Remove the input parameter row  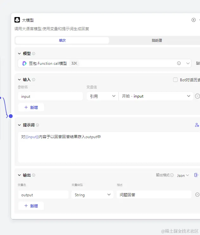pyautogui.click(x=197, y=96)
